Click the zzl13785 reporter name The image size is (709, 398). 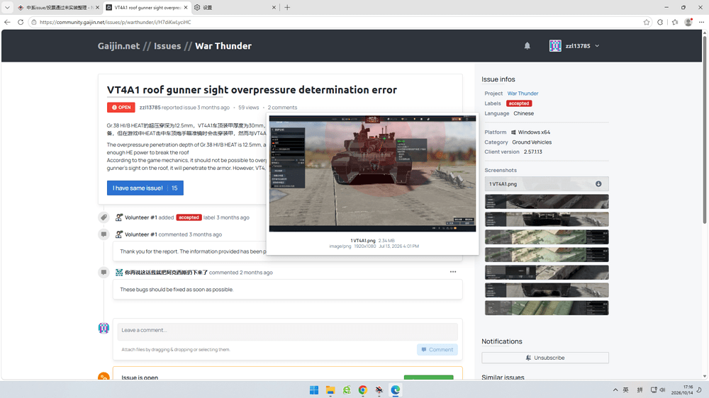point(150,108)
